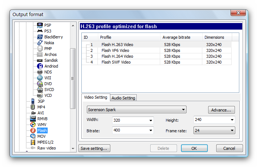
Task: Click the format tree scrollbar thumb
Action: coord(73,79)
